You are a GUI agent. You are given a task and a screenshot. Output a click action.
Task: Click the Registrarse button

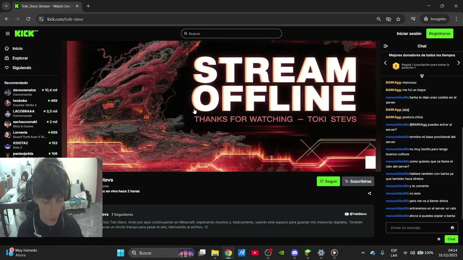coord(439,34)
